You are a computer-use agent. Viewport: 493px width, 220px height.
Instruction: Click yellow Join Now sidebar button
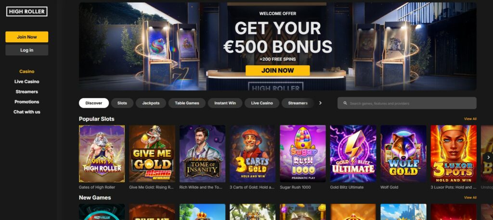pos(27,37)
